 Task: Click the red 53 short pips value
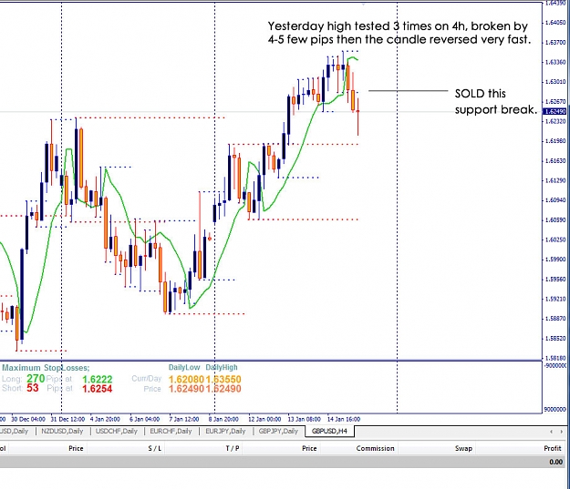click(32, 388)
